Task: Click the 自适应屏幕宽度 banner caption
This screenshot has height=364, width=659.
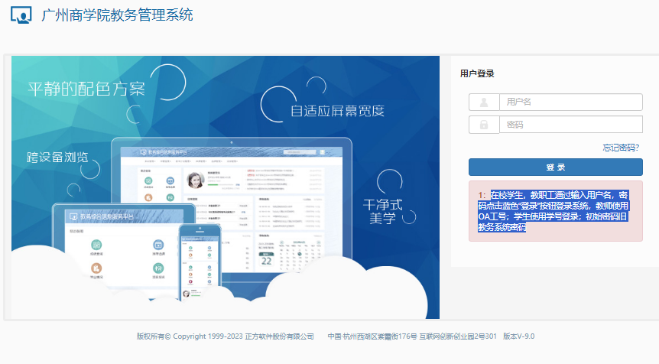Action: point(337,111)
